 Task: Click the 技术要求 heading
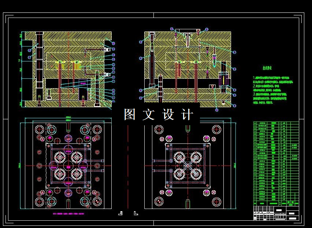[267, 68]
